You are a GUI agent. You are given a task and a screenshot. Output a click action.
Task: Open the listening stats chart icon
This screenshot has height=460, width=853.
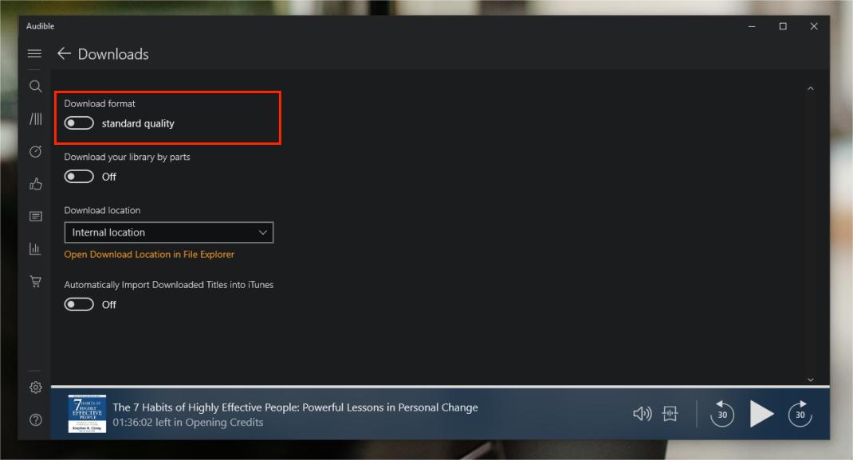(x=35, y=249)
